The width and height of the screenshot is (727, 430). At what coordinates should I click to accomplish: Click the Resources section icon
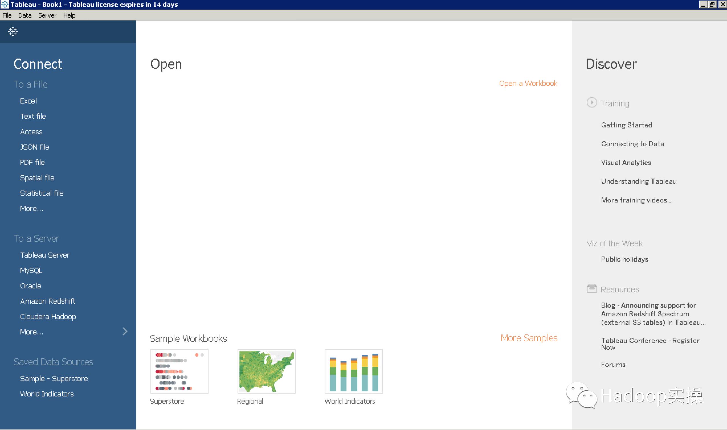(592, 288)
